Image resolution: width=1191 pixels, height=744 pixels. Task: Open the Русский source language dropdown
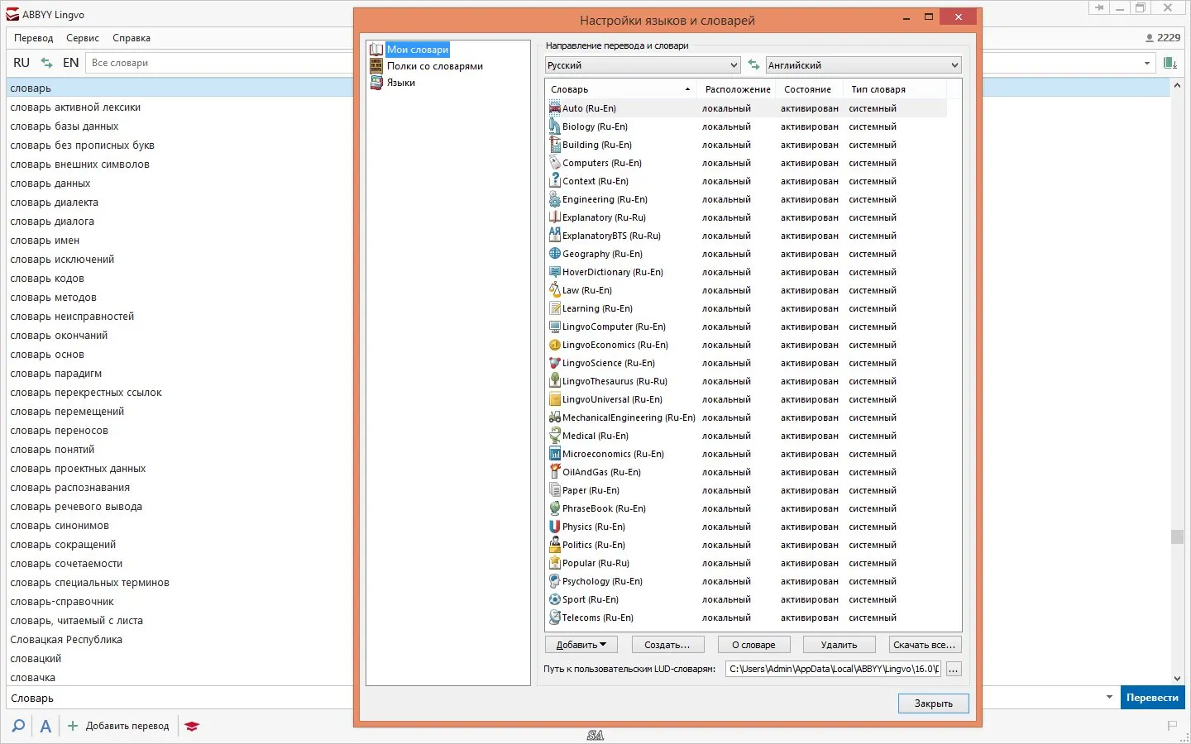point(643,64)
